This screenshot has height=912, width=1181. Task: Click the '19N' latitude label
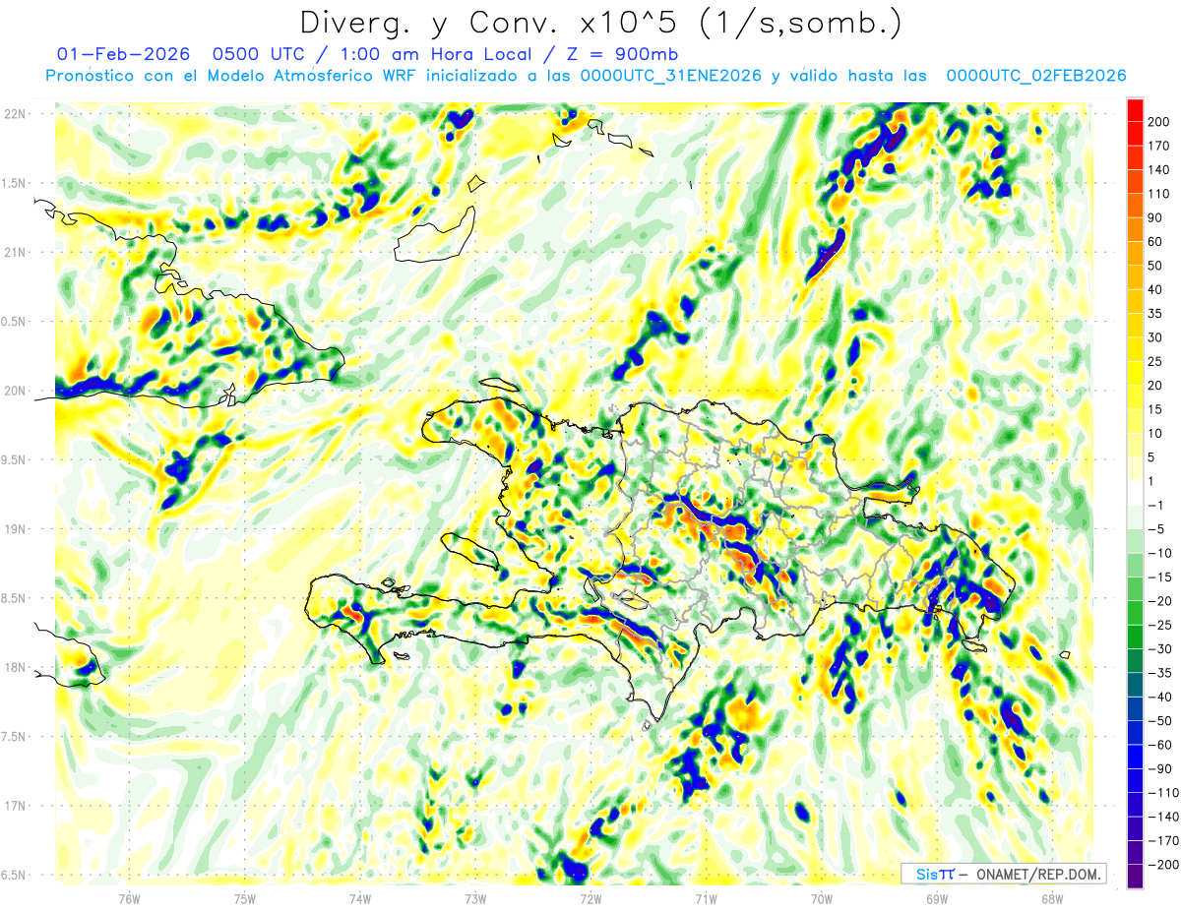16,528
